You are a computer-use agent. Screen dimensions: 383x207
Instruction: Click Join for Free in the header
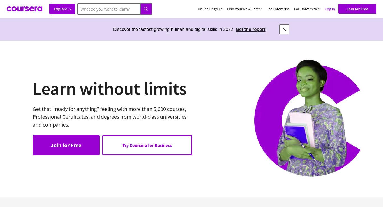[357, 9]
